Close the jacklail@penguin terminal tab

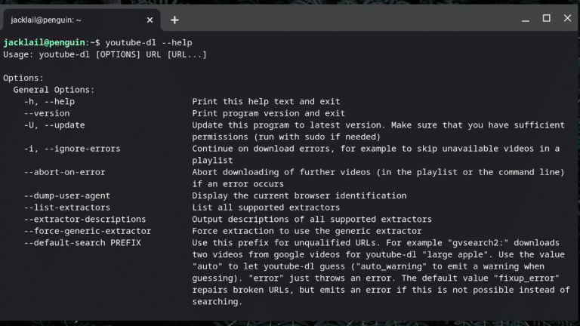150,20
